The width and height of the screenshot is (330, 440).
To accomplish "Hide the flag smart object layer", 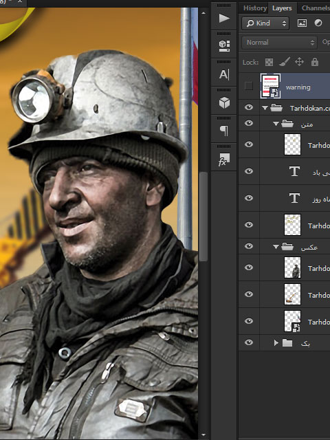I will (249, 321).
